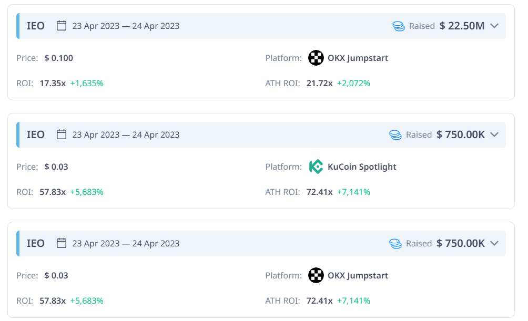Click the $ 750.00K raised amount in second card

tap(460, 134)
